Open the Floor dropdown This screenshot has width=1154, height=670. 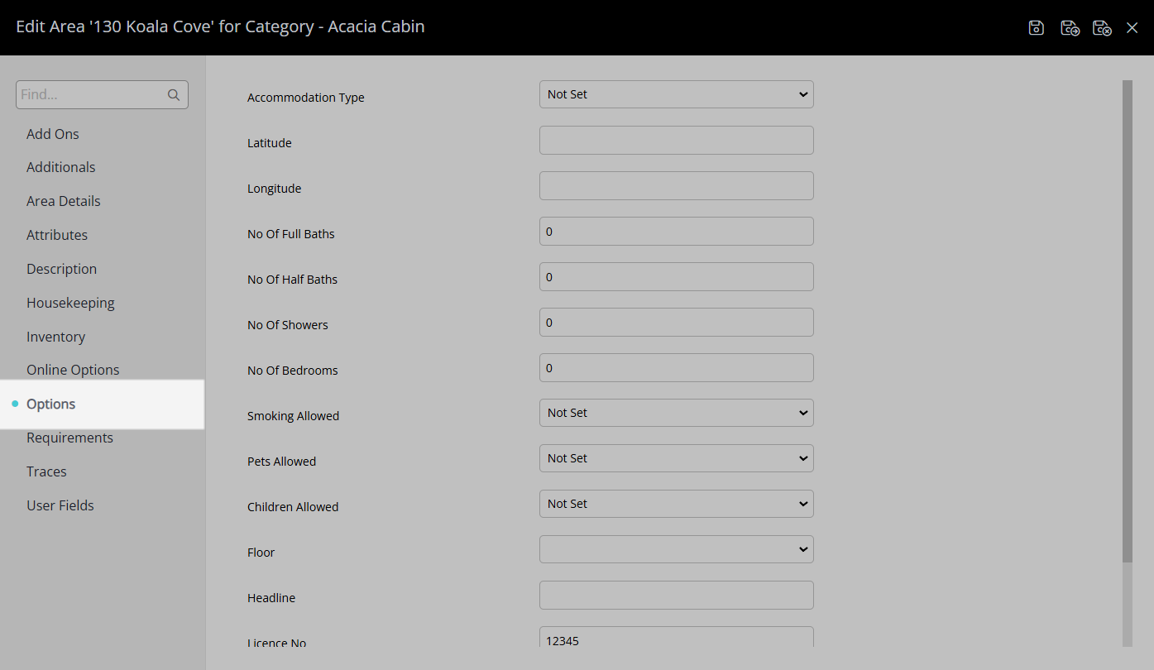pyautogui.click(x=677, y=549)
